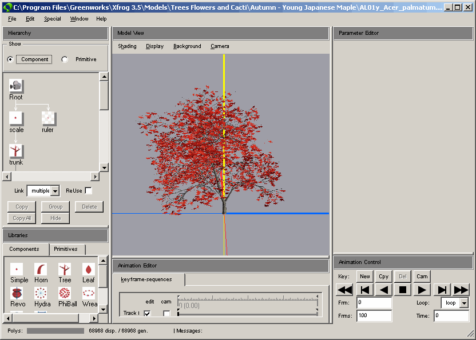Click the PhiBall component icon
Screen dimensions: 476x340
[x=65, y=293]
